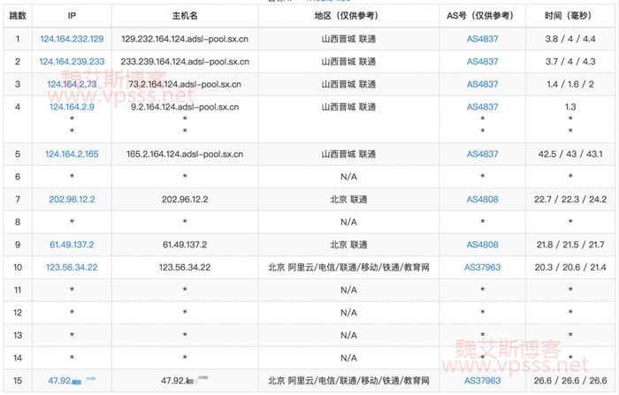The width and height of the screenshot is (619, 395).
Task: Click AS4808 link in hop 7 row
Action: pos(482,199)
